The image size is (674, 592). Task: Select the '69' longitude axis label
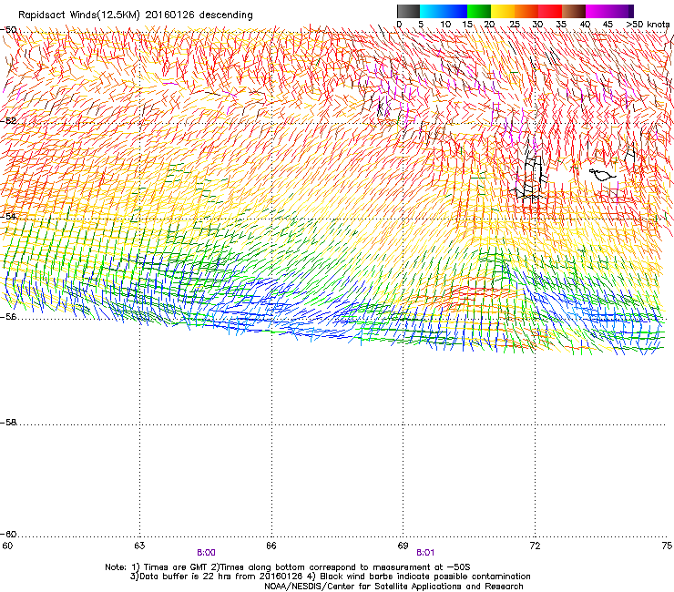click(x=403, y=546)
